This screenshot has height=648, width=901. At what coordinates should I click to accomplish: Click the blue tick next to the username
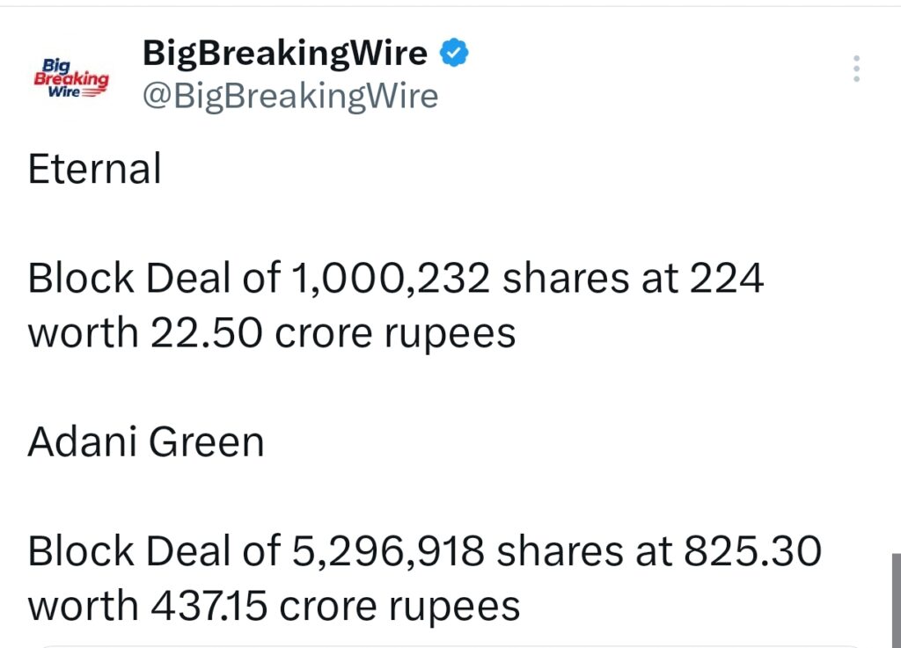pos(454,52)
